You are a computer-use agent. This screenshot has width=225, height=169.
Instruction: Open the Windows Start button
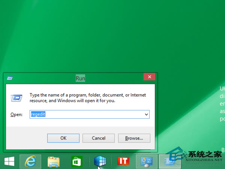point(9,161)
